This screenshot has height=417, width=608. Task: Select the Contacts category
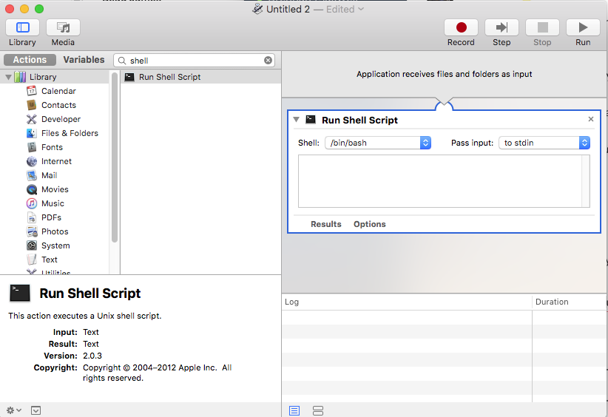tap(58, 105)
